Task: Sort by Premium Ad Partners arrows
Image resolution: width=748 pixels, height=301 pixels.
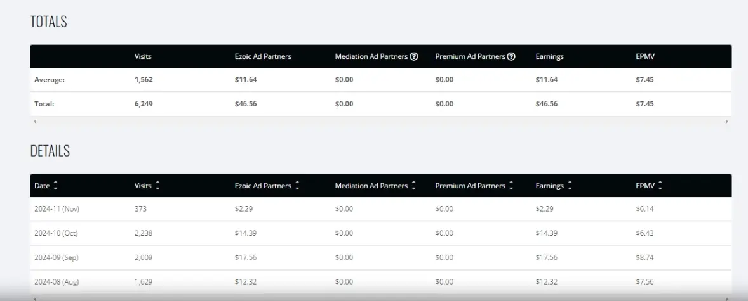Action: coord(511,186)
